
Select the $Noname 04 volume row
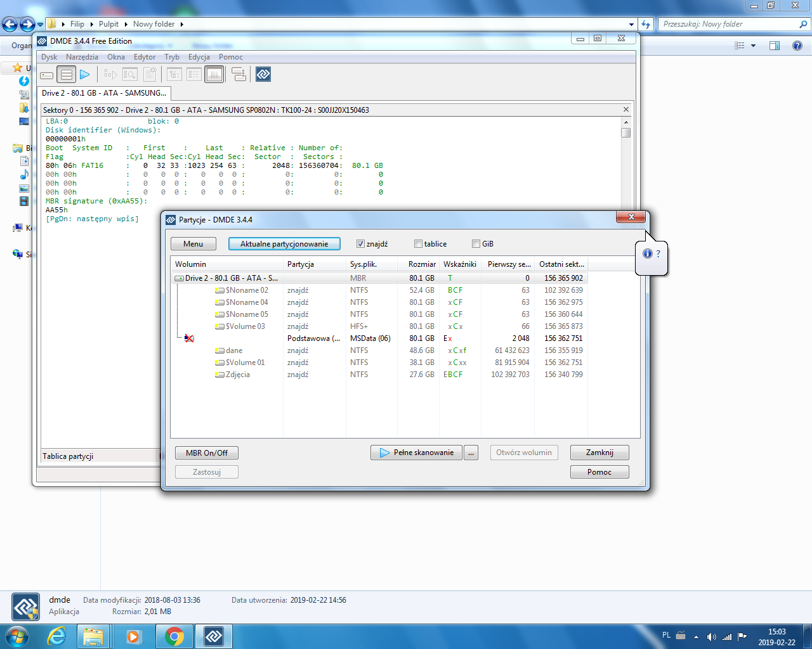point(379,302)
